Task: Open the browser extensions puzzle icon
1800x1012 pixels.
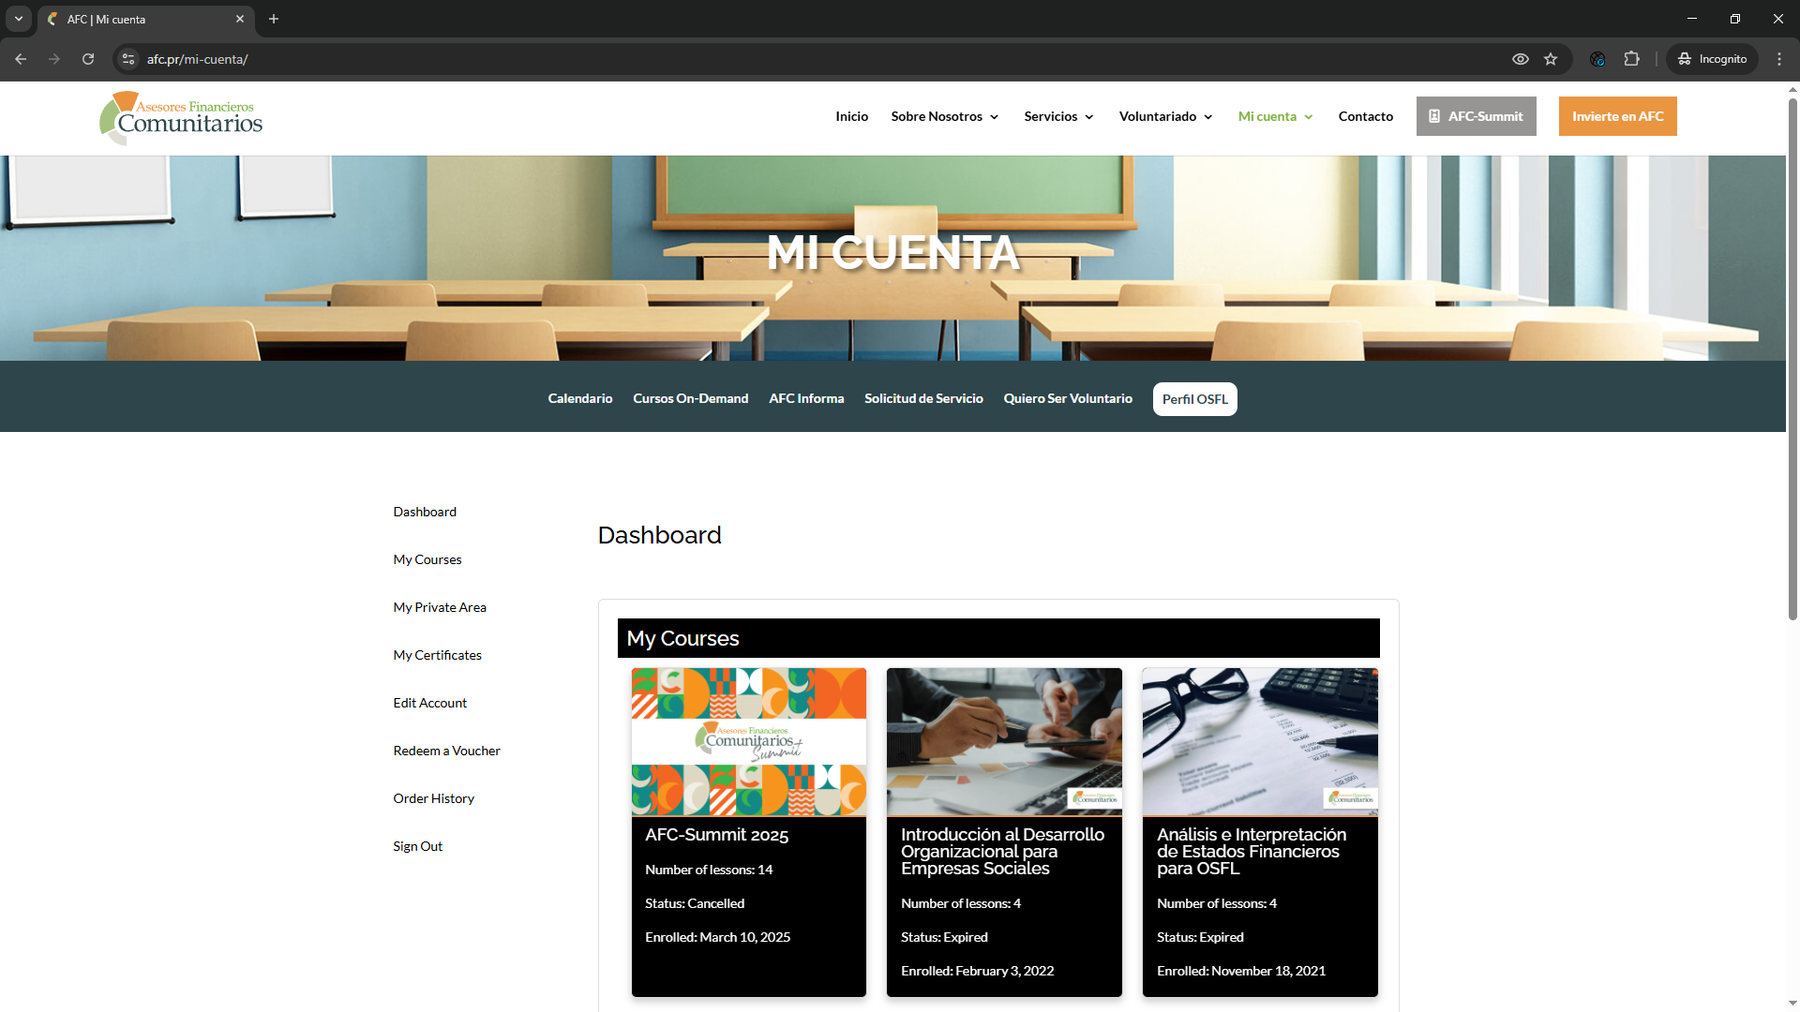Action: (1632, 59)
